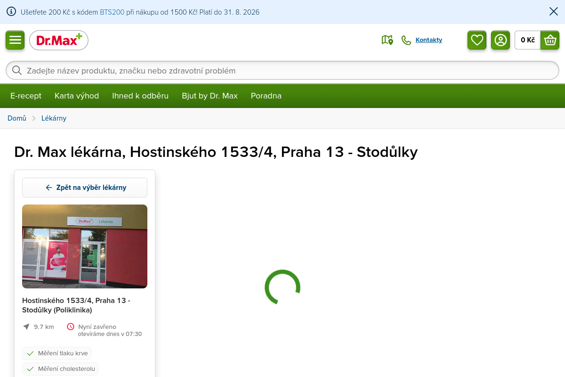Go to Lékárny breadcrumb
The height and width of the screenshot is (377, 565).
click(54, 118)
